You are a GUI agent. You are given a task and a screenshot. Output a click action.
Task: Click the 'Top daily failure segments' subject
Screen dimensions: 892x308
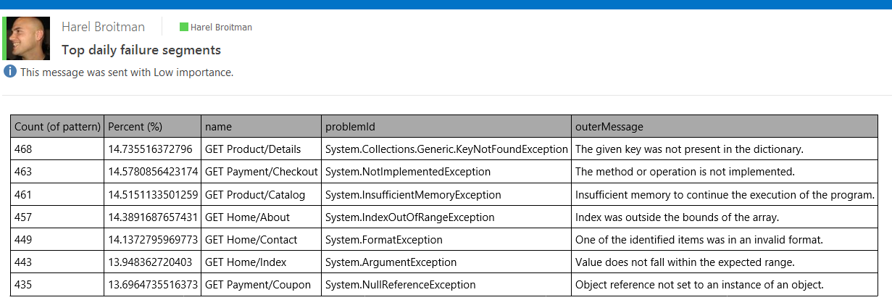point(141,50)
